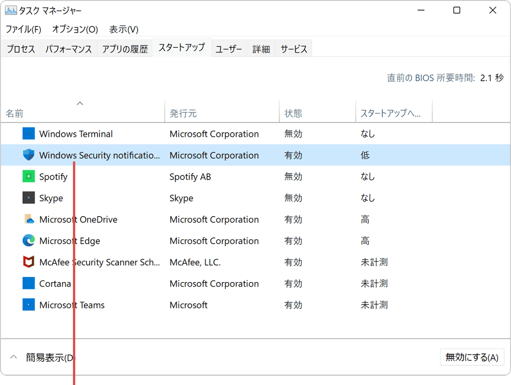The height and width of the screenshot is (385, 511).
Task: Switch to the プロセス tab
Action: click(x=21, y=49)
